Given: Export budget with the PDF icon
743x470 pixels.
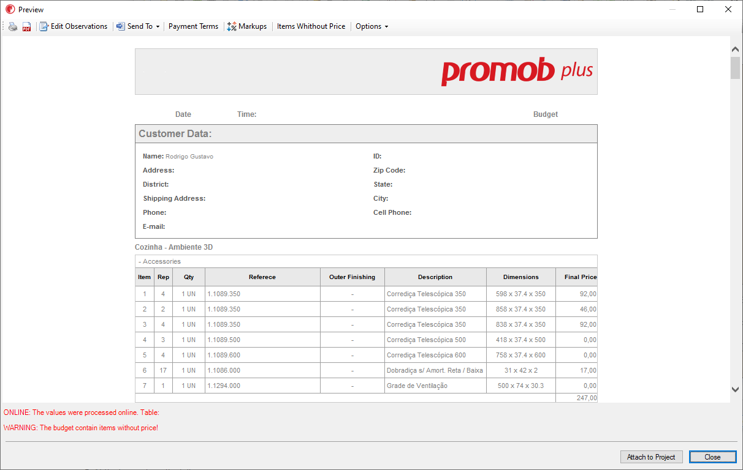Looking at the screenshot, I should [26, 26].
